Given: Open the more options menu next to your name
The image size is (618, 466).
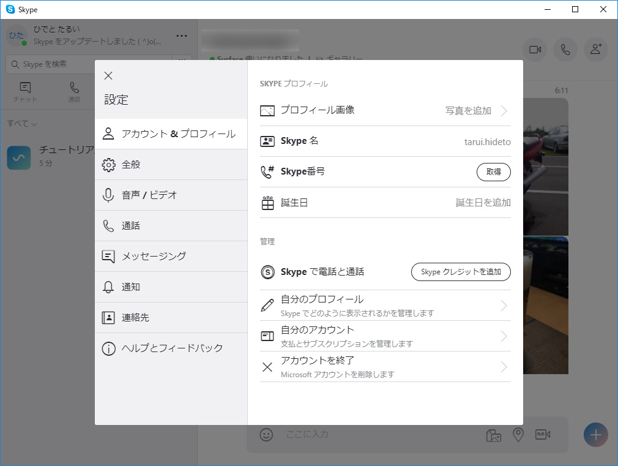Looking at the screenshot, I should 181,36.
